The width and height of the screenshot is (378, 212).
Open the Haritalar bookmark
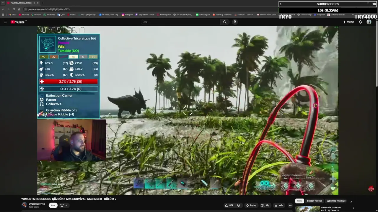pyautogui.click(x=36, y=15)
